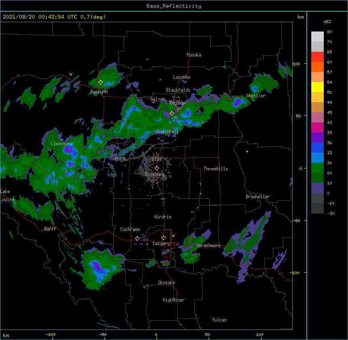The width and height of the screenshot is (348, 340).
Task: Click the yellow diamond marker near RockyMH
Action: click(101, 82)
